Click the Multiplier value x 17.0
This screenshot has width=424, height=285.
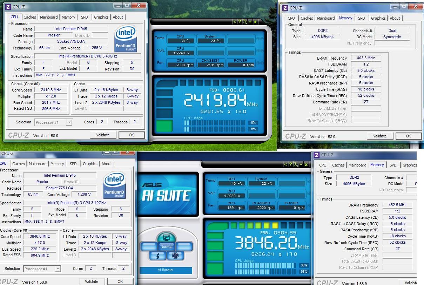[40, 243]
